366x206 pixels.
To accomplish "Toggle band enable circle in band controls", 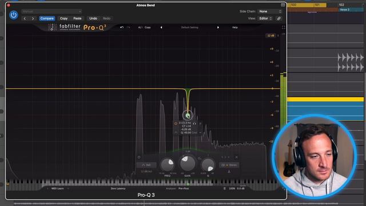I will coord(139,157).
